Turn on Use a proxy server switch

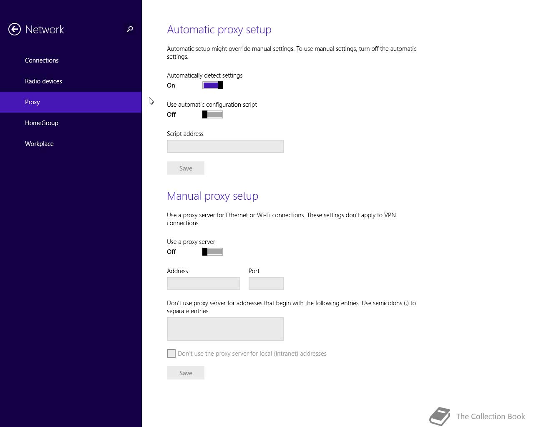213,252
